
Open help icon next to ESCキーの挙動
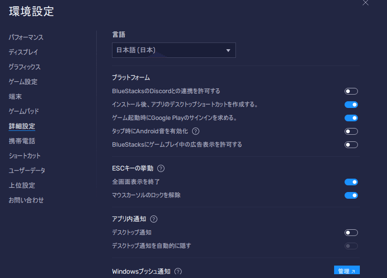click(161, 169)
